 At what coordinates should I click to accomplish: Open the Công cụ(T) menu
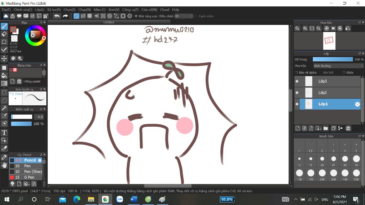[130, 10]
